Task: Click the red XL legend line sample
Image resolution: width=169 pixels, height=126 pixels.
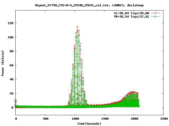Action: tap(155, 13)
